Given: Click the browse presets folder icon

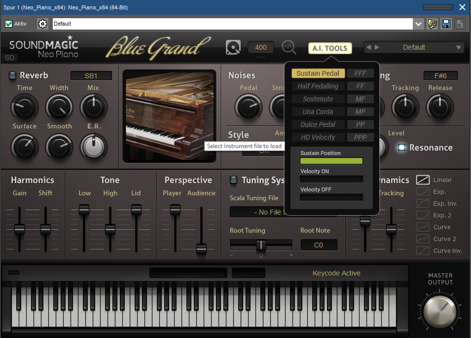Looking at the screenshot, I should pyautogui.click(x=432, y=24).
